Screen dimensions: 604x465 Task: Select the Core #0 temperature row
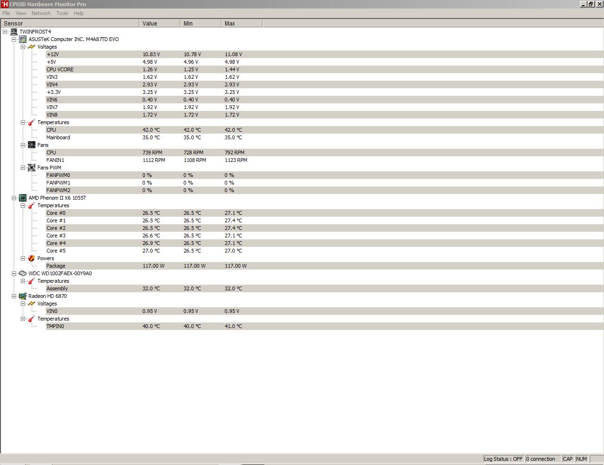[324, 213]
